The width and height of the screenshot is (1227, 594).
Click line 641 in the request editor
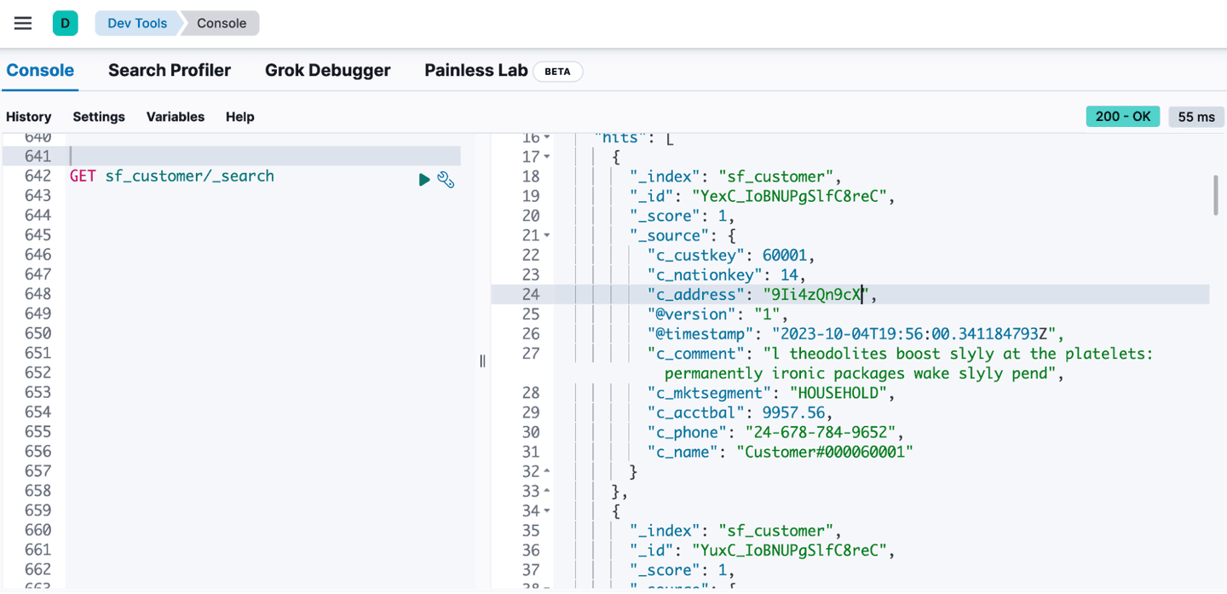256,156
